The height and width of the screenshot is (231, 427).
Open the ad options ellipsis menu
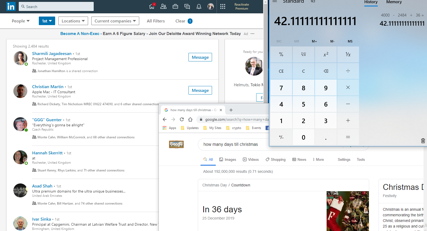(252, 34)
